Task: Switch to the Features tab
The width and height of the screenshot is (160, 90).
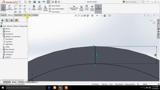Action: point(3,15)
